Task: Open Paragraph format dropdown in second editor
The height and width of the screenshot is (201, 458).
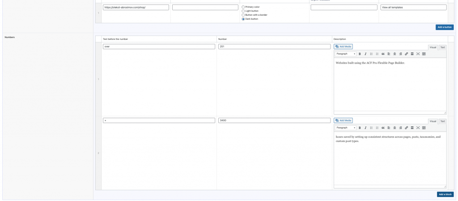Action: [x=346, y=128]
